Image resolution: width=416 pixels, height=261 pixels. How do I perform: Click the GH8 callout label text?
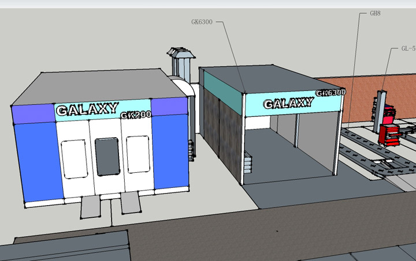(375, 13)
